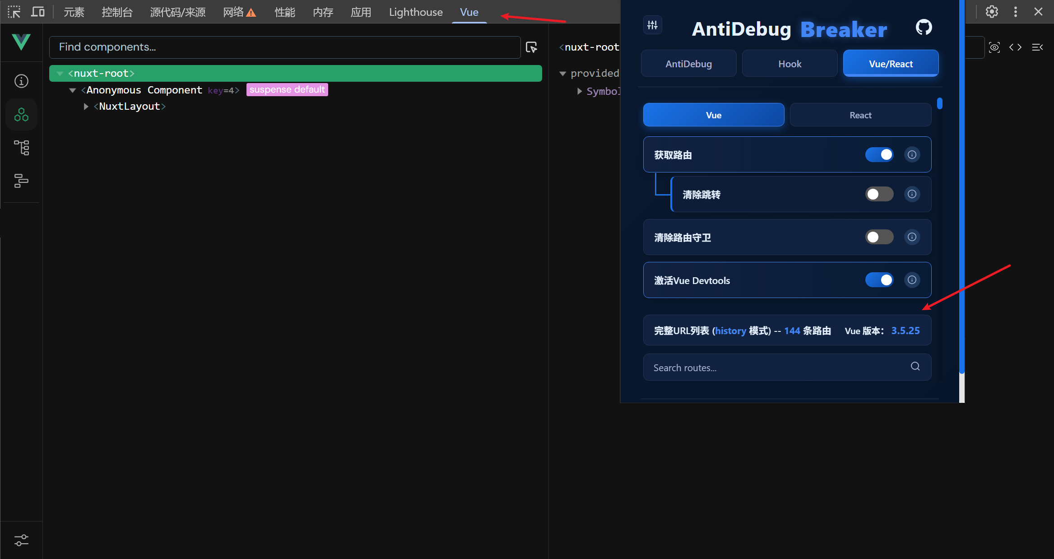1054x559 pixels.
Task: Select the Components inspector icon
Action: click(21, 115)
